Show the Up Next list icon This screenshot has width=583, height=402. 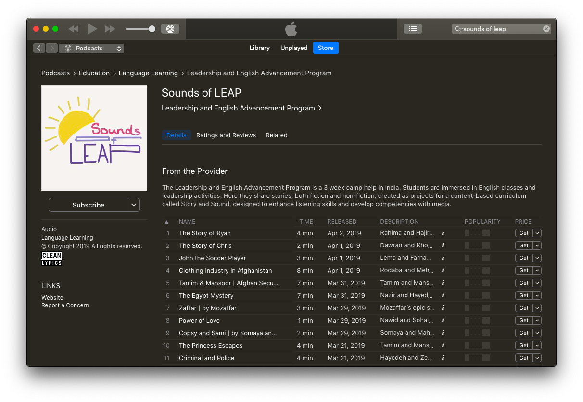pyautogui.click(x=412, y=29)
